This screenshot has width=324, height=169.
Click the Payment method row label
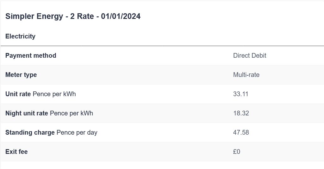(x=31, y=56)
